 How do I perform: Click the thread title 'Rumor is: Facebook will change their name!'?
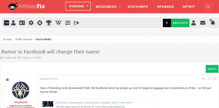point(51,52)
